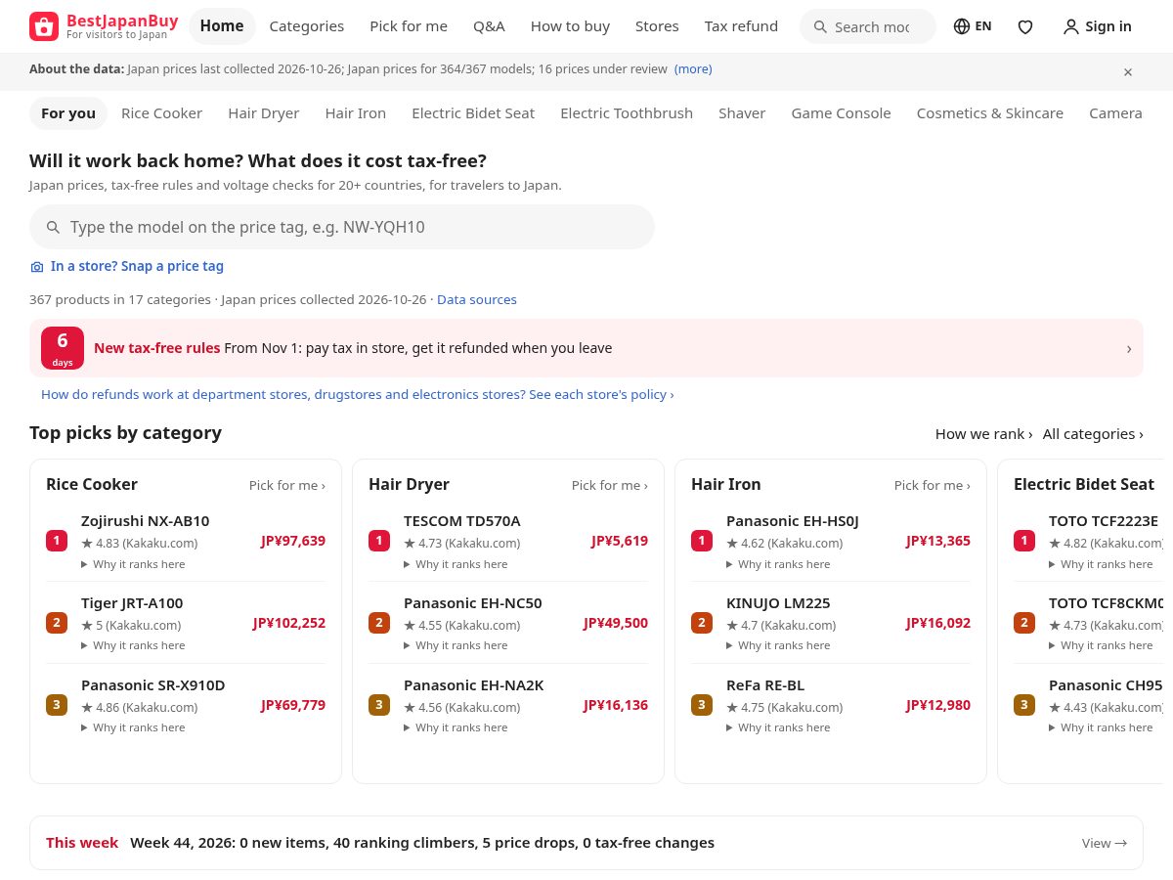Go to the Q&A page
The image size is (1173, 880).
click(489, 26)
